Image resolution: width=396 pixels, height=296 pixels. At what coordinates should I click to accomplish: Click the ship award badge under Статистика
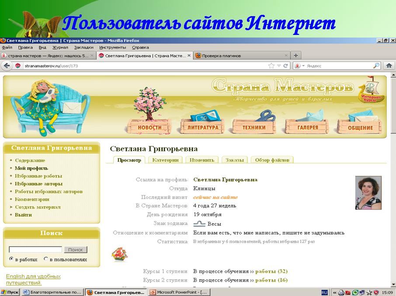[x=119, y=255]
